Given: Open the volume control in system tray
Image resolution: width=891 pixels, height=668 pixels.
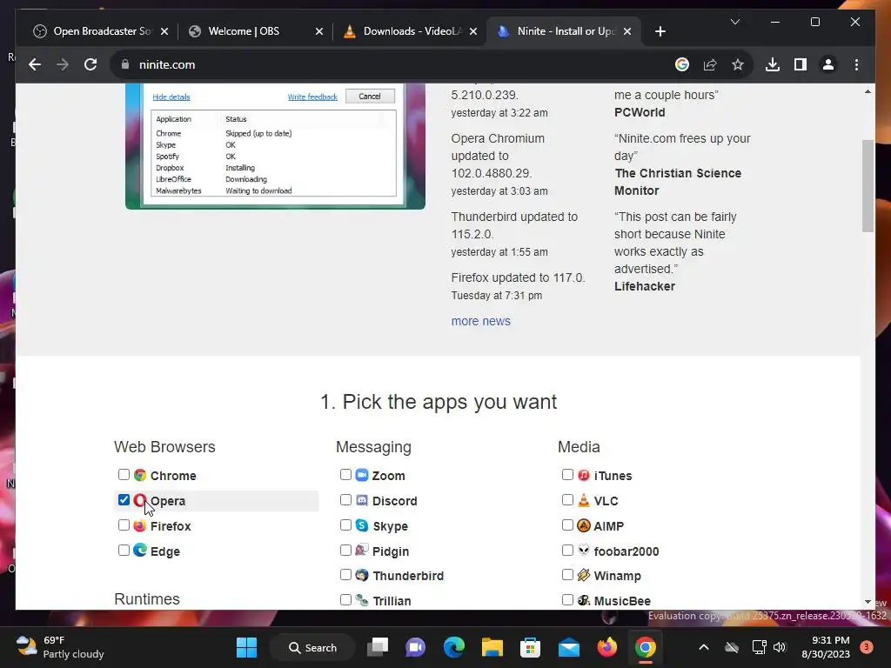Looking at the screenshot, I should (x=779, y=647).
